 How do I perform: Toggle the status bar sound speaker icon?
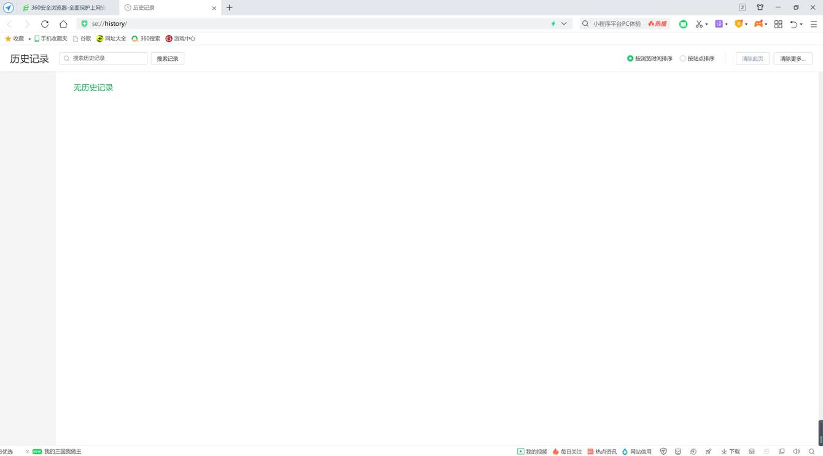(797, 452)
